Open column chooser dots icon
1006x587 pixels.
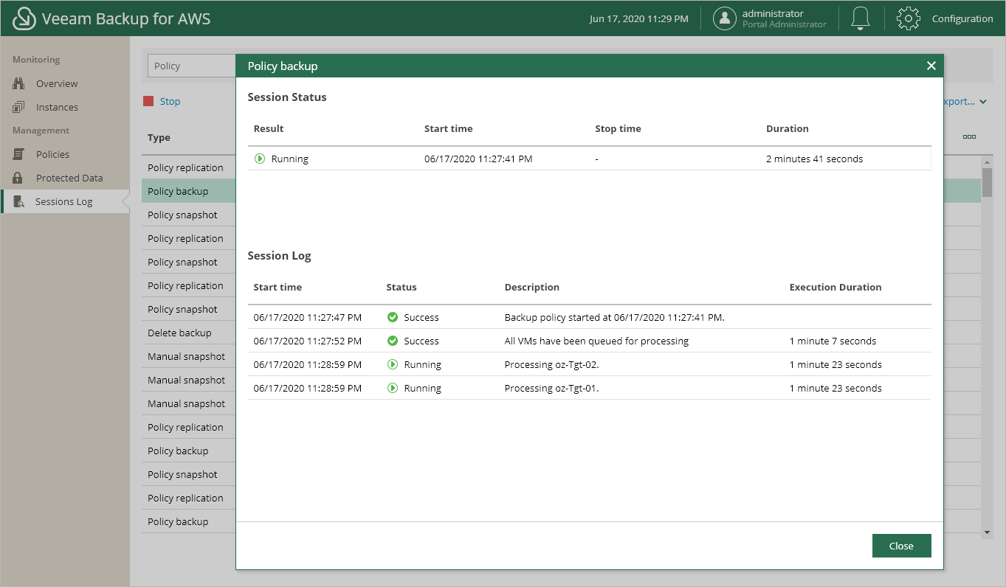coord(969,137)
